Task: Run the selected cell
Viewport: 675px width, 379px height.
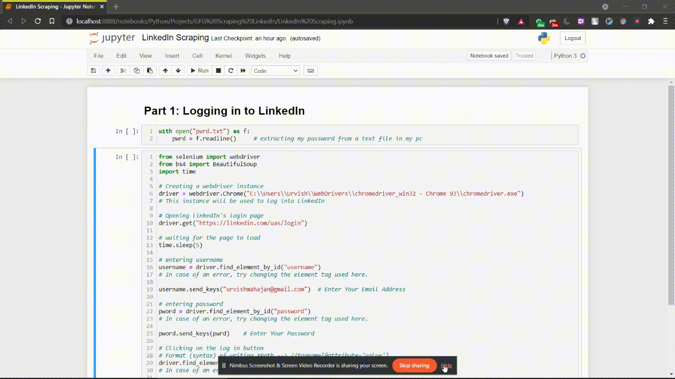Action: click(200, 70)
